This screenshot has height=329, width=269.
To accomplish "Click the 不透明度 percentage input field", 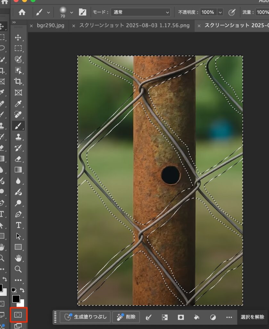I will pyautogui.click(x=208, y=13).
